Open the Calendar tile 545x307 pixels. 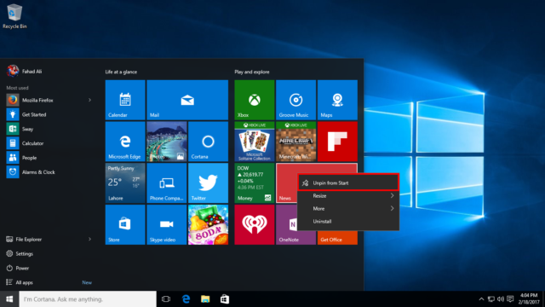click(x=125, y=100)
